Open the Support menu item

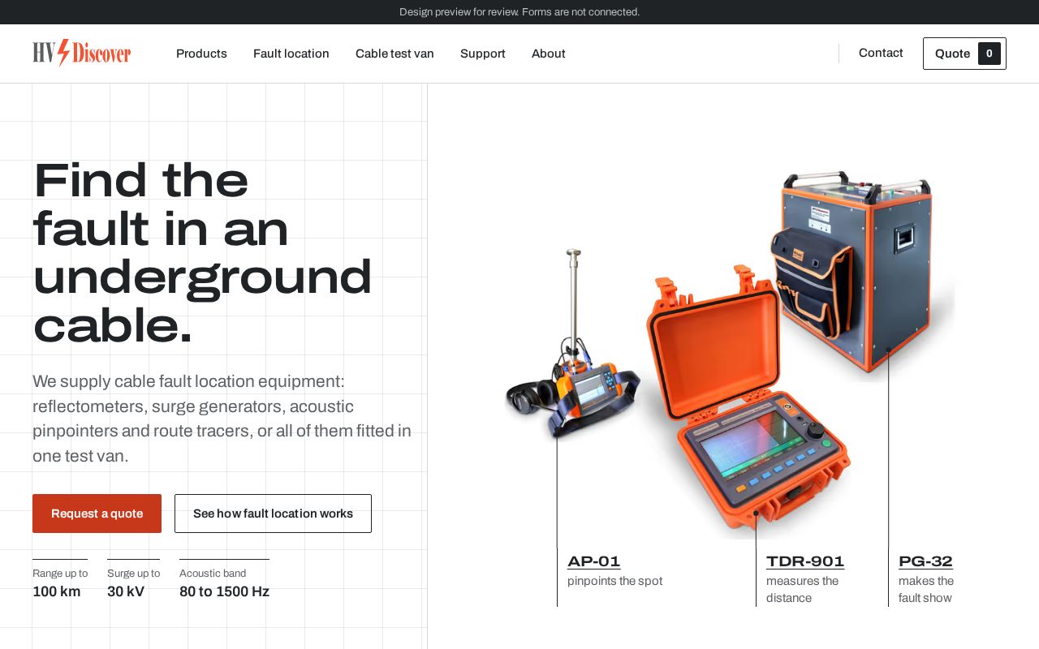point(483,54)
